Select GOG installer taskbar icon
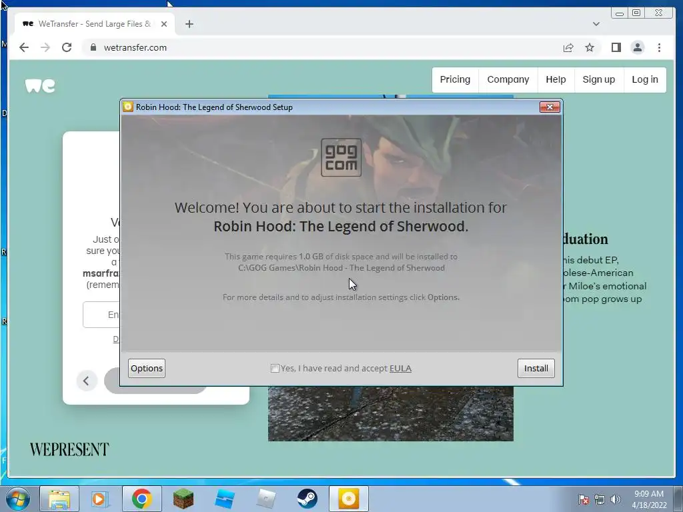This screenshot has width=683, height=512. pyautogui.click(x=348, y=499)
